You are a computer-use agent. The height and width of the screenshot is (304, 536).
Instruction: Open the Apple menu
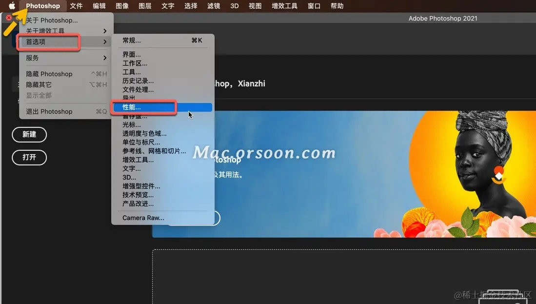(x=12, y=6)
